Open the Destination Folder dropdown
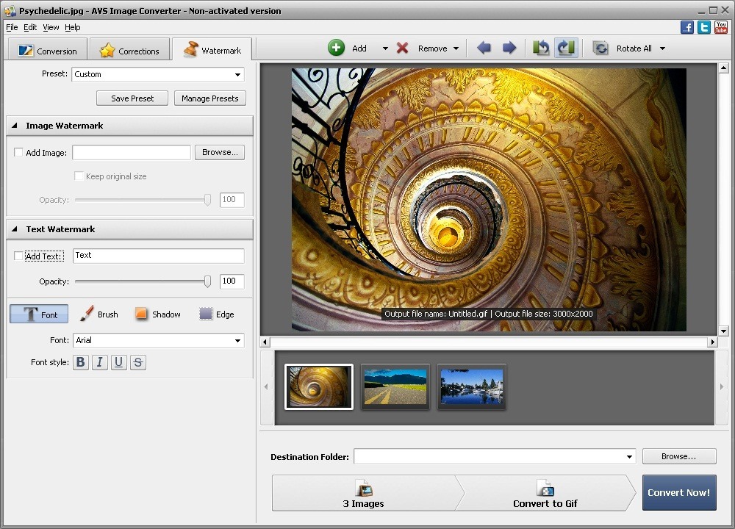The image size is (735, 529). [x=629, y=456]
